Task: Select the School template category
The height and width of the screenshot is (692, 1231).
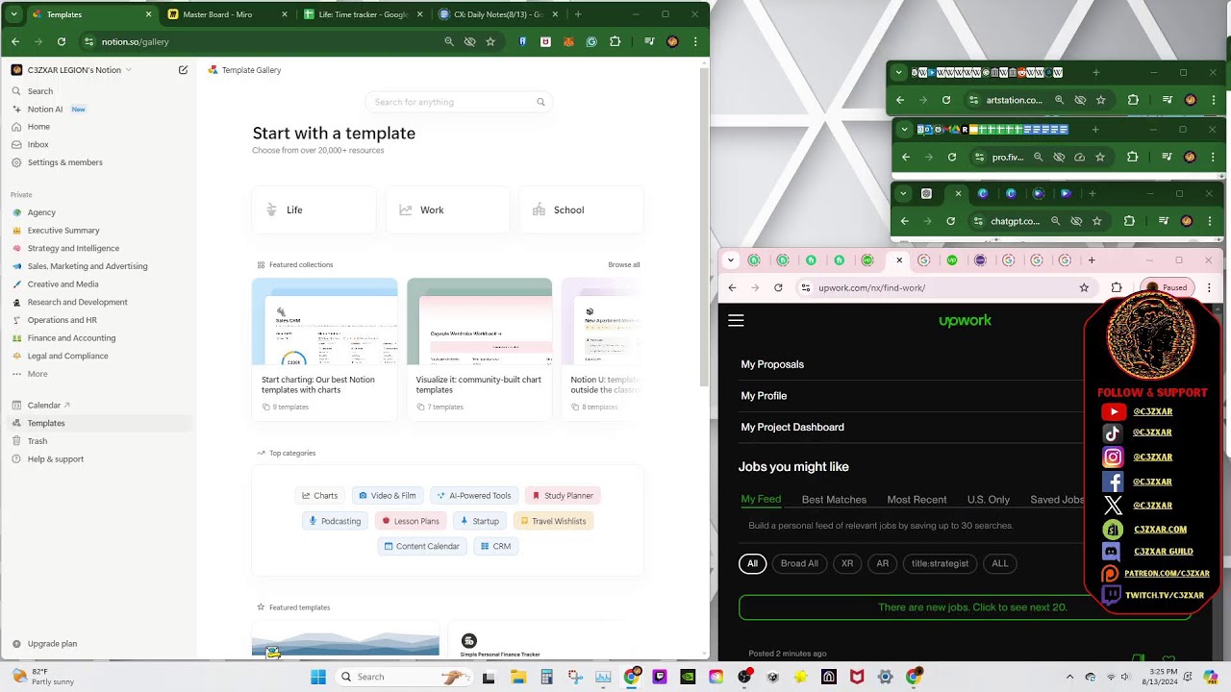Action: point(581,210)
